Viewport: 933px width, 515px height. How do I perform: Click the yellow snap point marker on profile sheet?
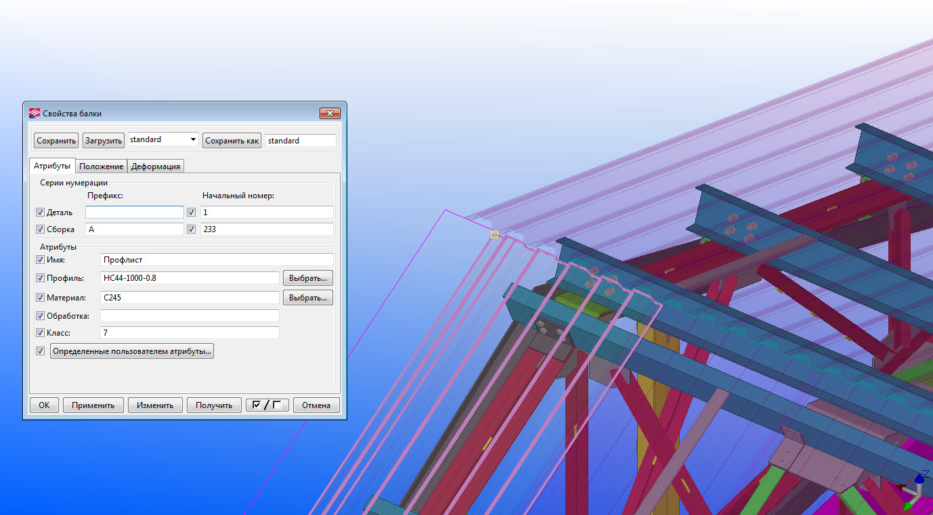[494, 234]
